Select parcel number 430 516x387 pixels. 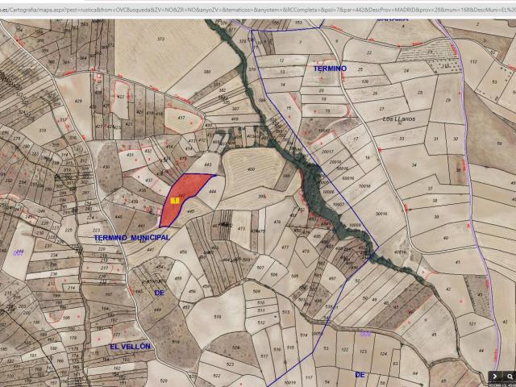[106, 167]
